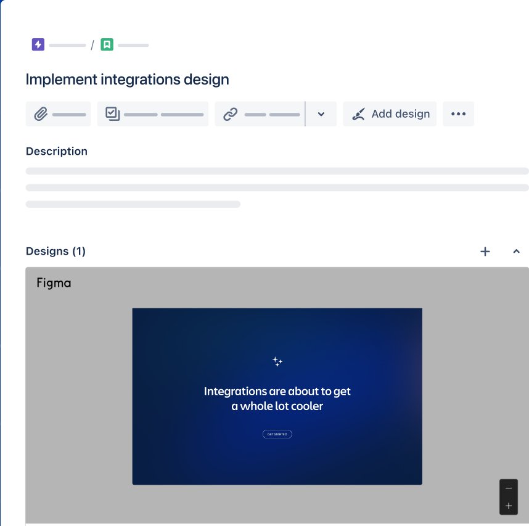Open the three-dot more actions menu
The width and height of the screenshot is (529, 526).
tap(459, 114)
